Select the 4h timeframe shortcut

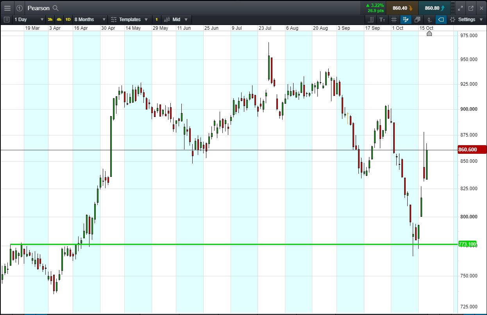(x=59, y=19)
